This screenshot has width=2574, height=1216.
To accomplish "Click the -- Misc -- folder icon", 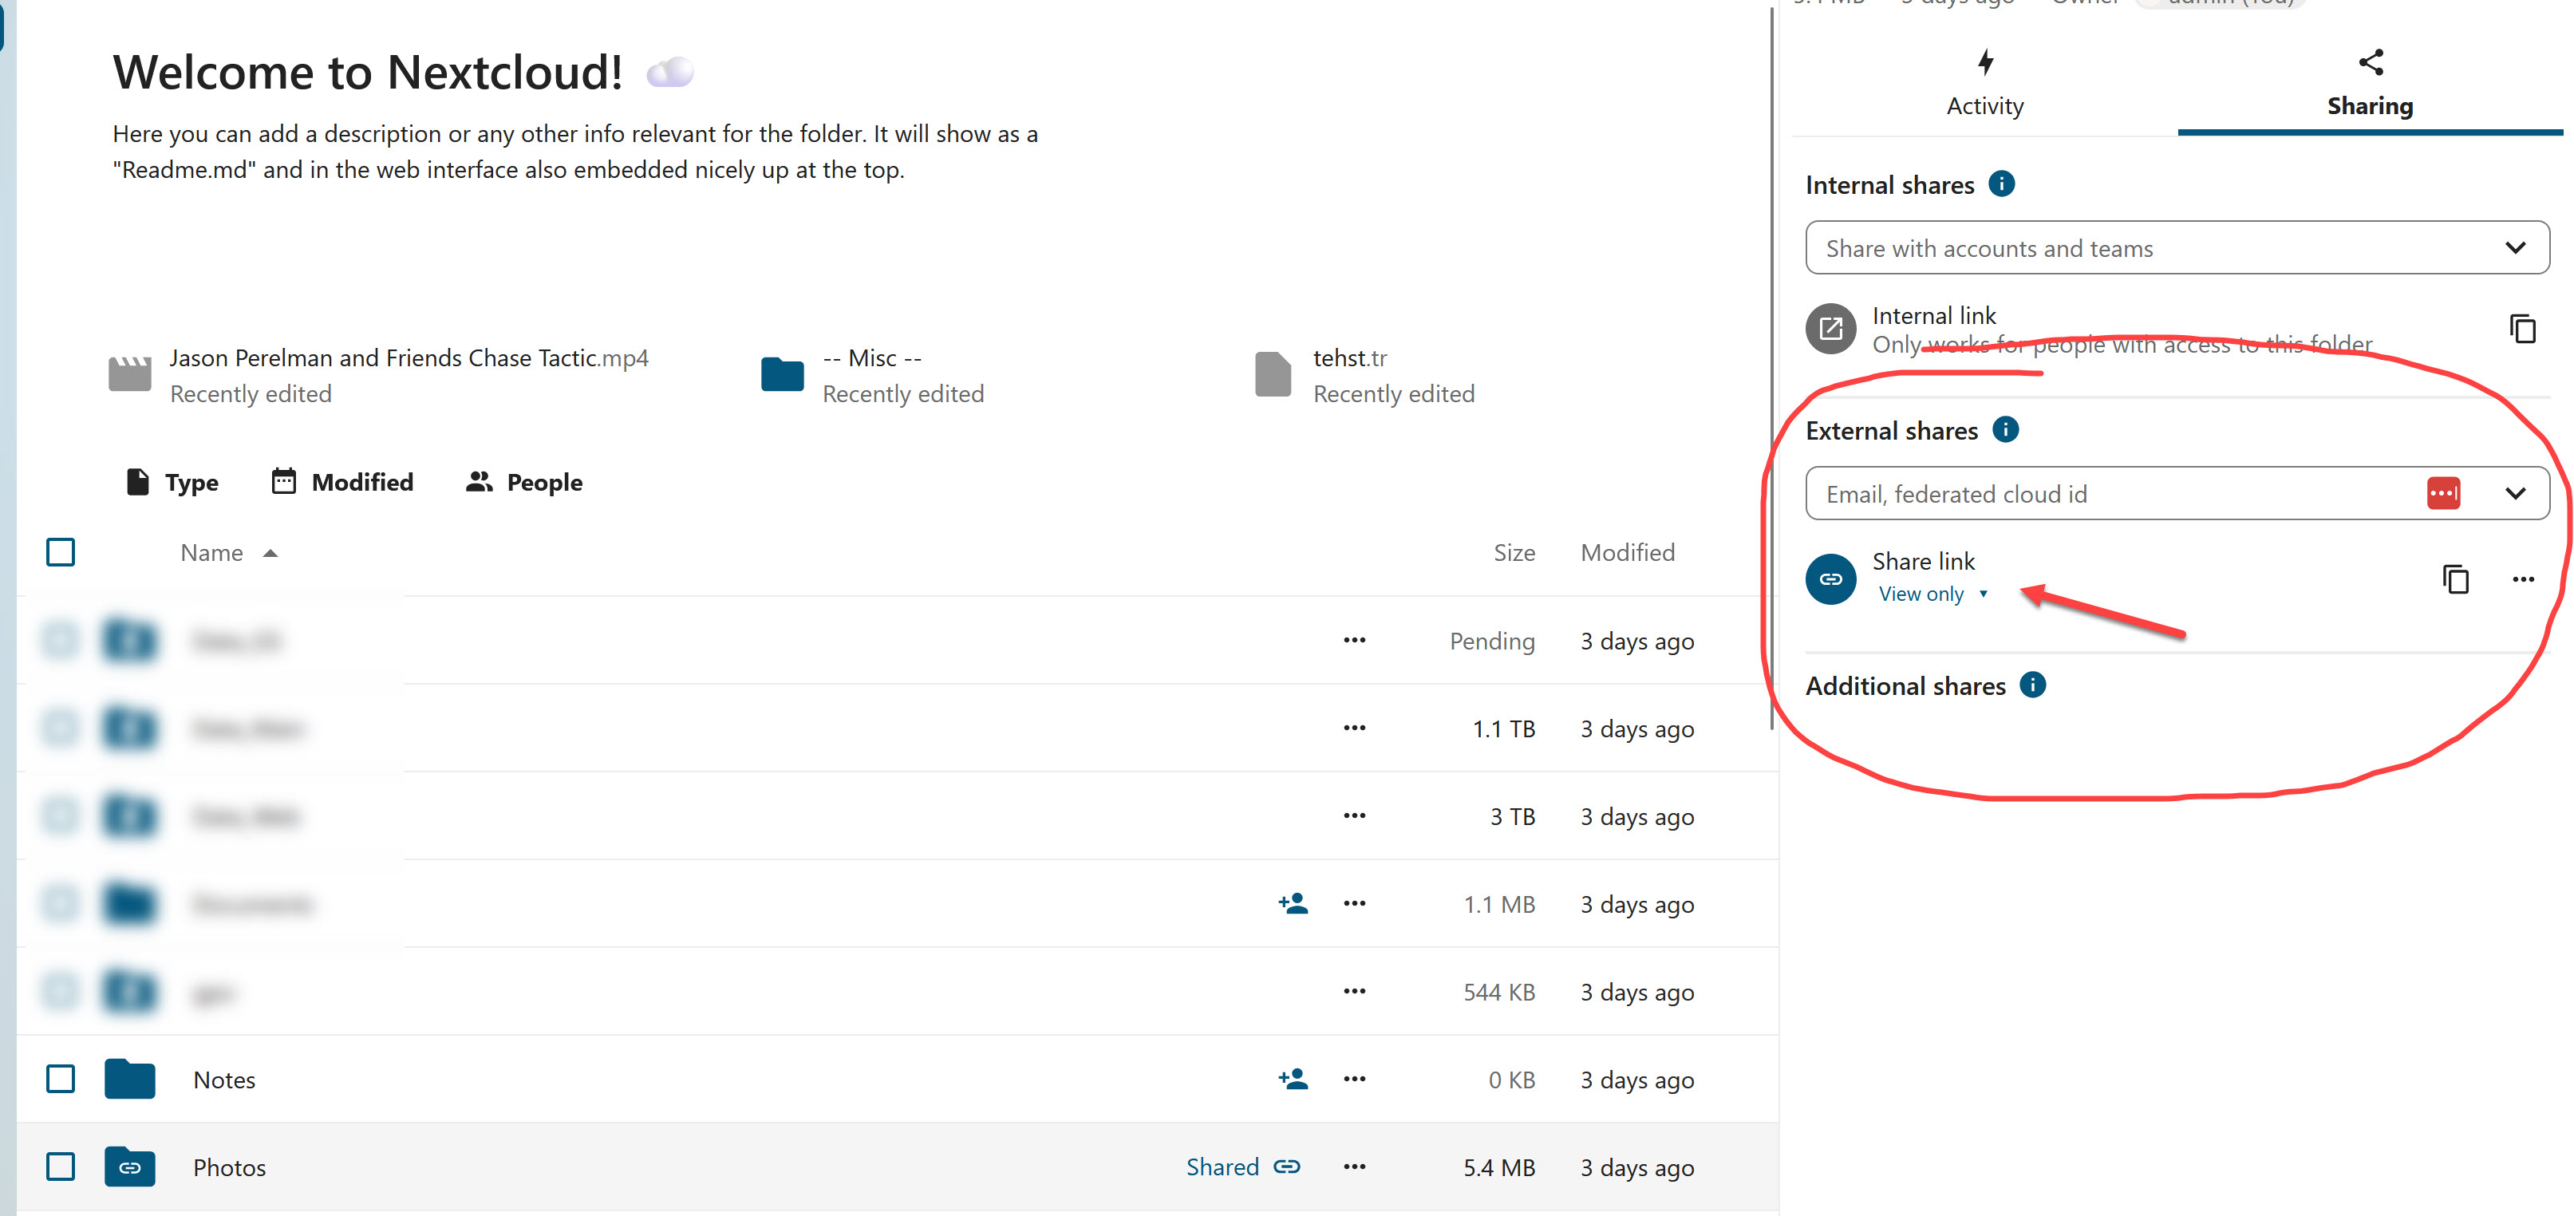I will point(781,375).
